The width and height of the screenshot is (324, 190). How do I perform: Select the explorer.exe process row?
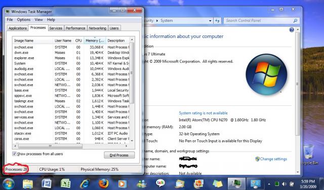pyautogui.click(x=71, y=58)
